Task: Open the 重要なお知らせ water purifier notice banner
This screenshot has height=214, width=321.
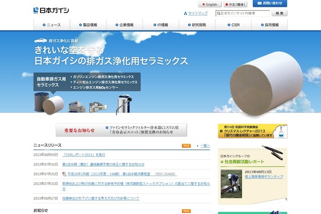Action: click(121, 130)
